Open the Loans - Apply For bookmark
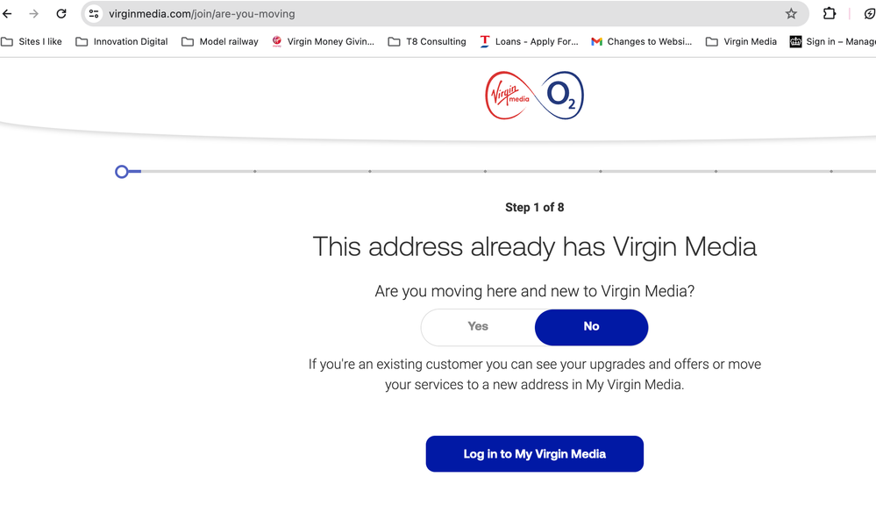 529,41
